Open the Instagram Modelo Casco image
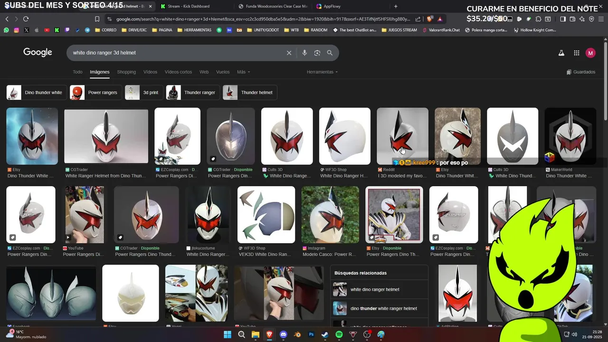The height and width of the screenshot is (342, 608). coord(330,215)
